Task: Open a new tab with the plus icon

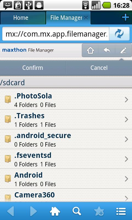Action: [x=125, y=18]
